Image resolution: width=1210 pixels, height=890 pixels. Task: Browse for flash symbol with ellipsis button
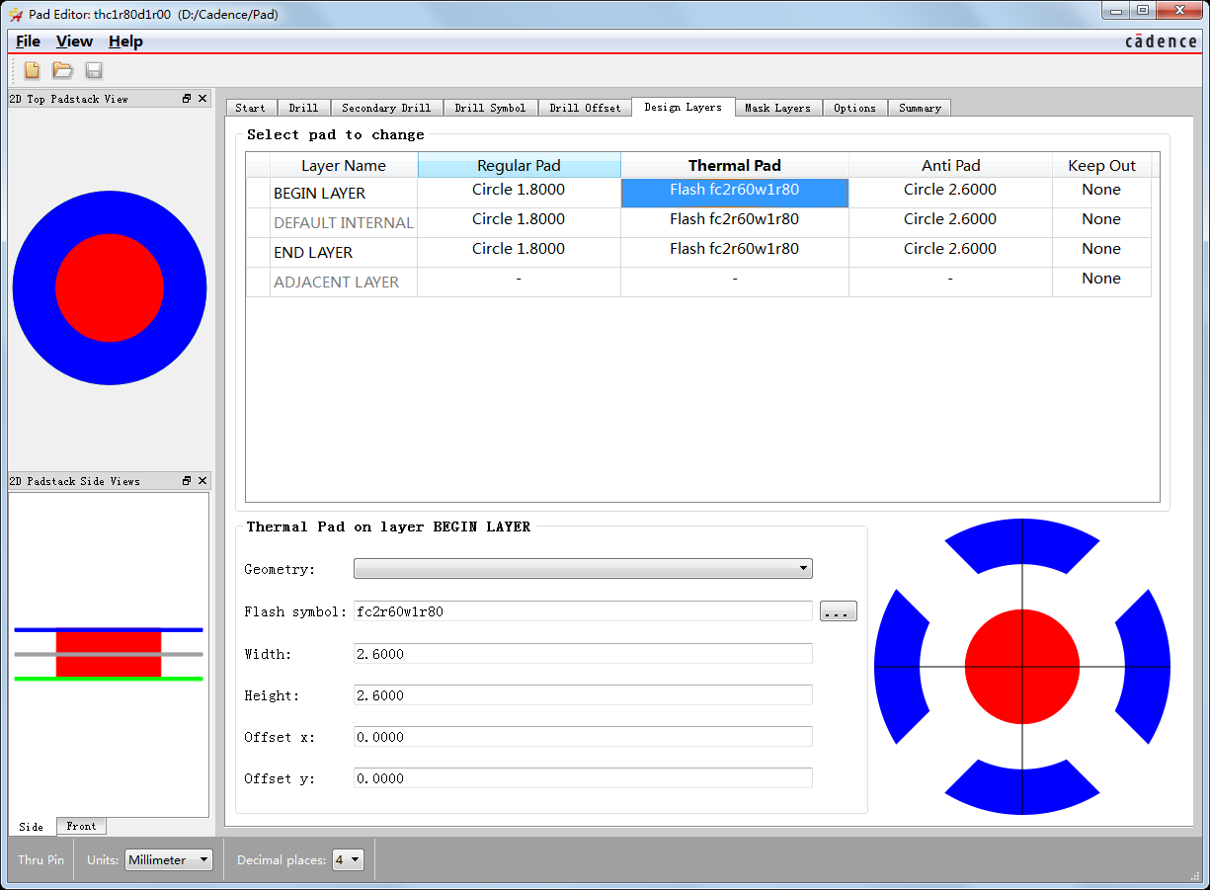click(x=838, y=611)
